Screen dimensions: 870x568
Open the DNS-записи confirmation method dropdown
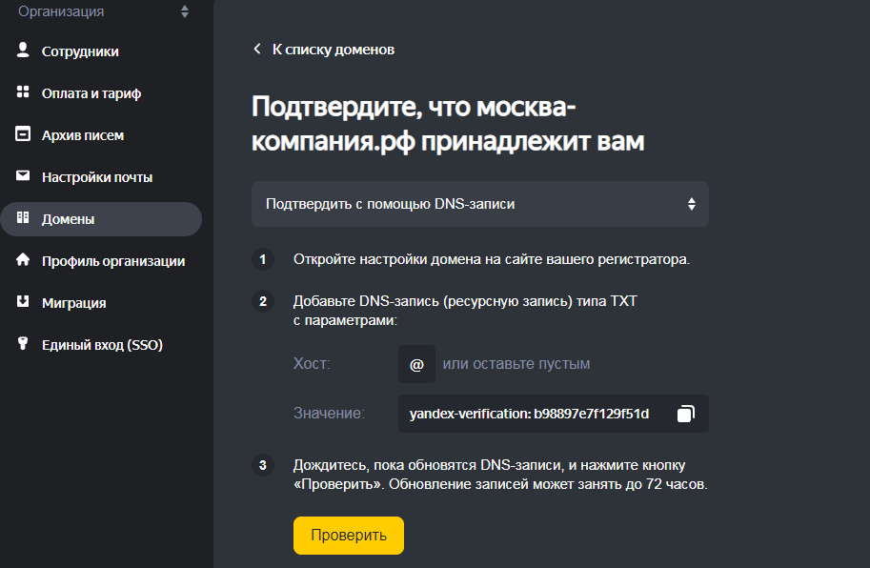tap(479, 204)
